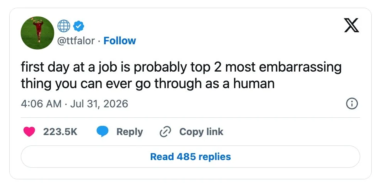This screenshot has width=381, height=187.
Task: Like the tweet with the pink heart icon
Action: coord(29,132)
